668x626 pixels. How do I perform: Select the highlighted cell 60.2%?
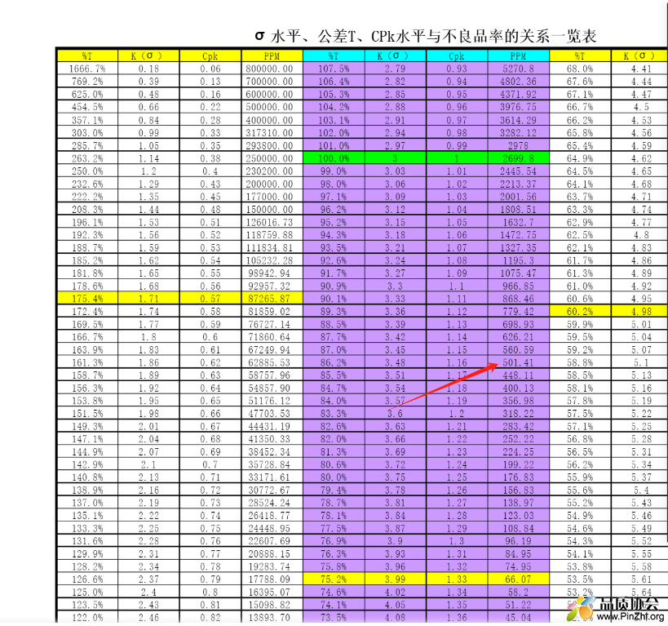coord(580,311)
